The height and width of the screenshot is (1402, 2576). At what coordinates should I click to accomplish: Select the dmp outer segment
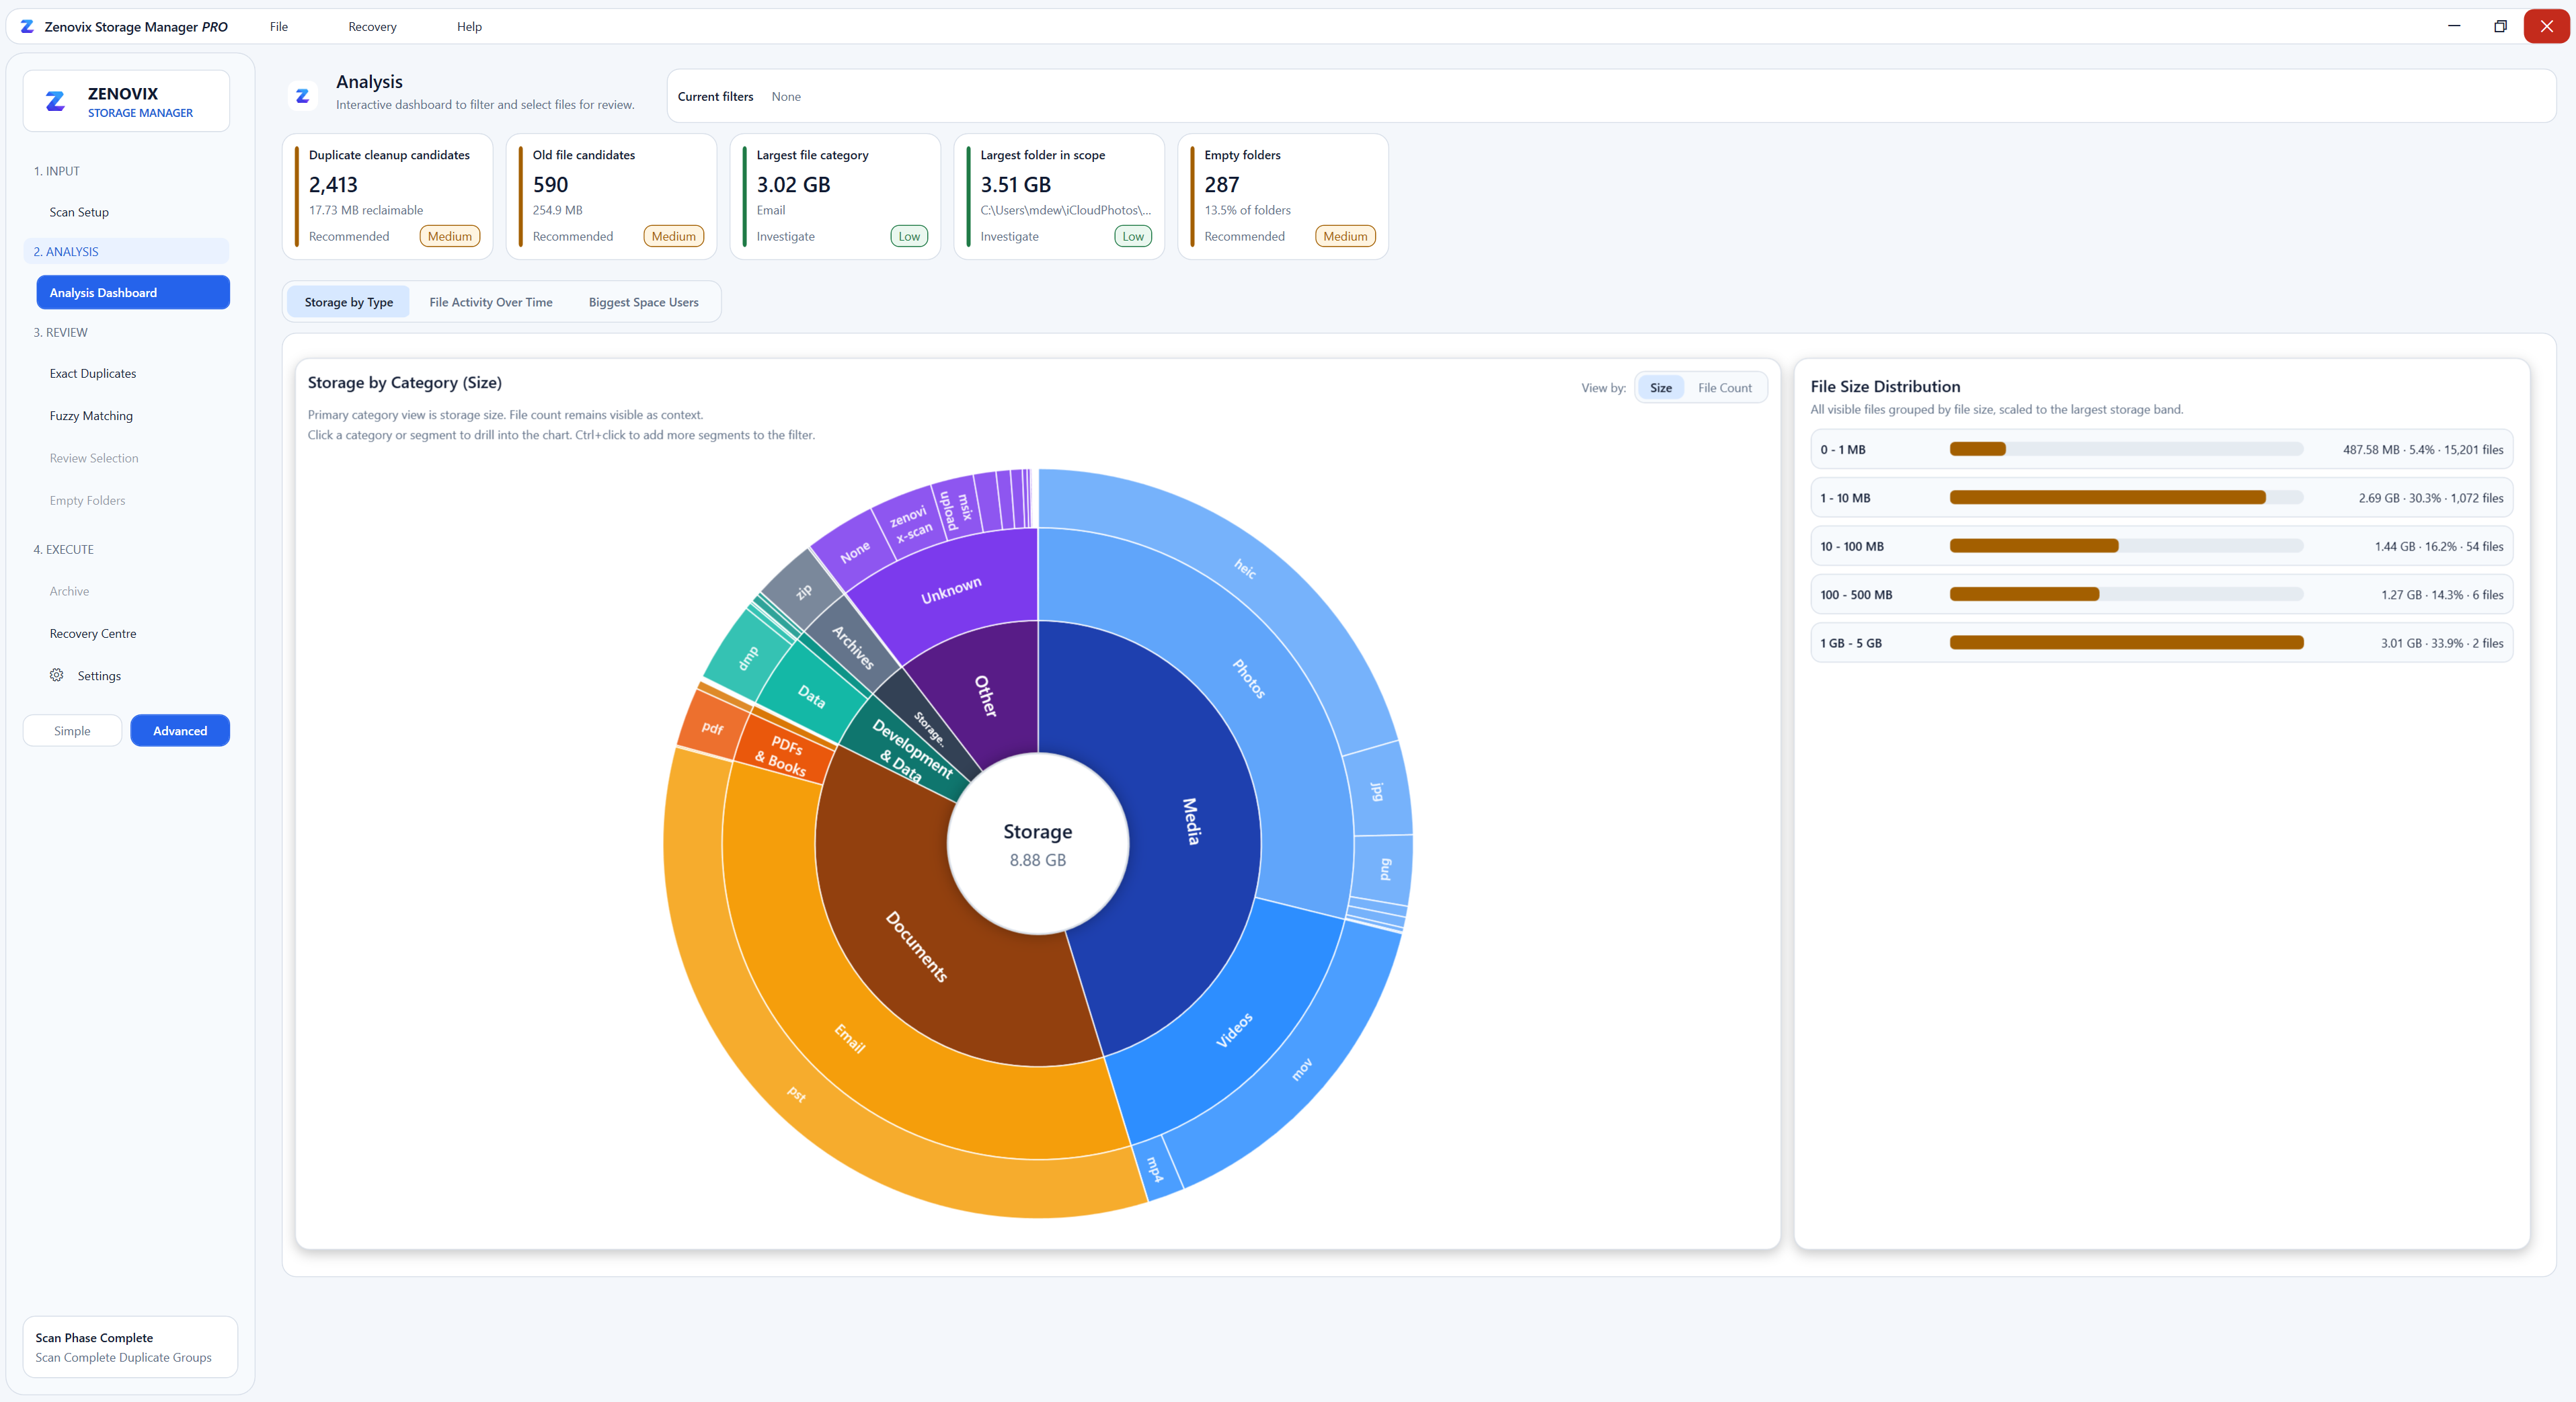pos(748,657)
